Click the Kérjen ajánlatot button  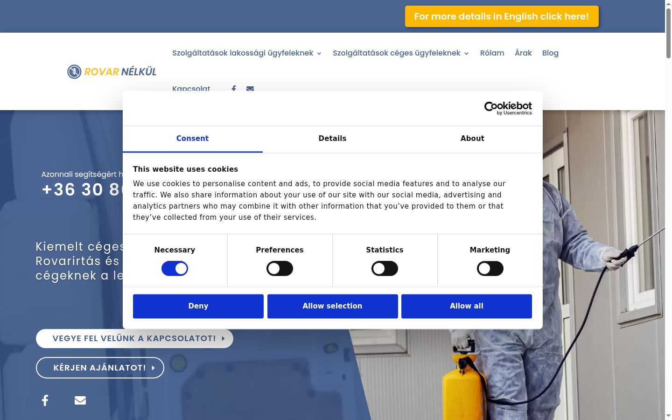pos(100,368)
